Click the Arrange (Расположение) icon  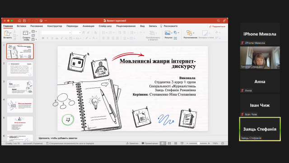[x=189, y=33]
